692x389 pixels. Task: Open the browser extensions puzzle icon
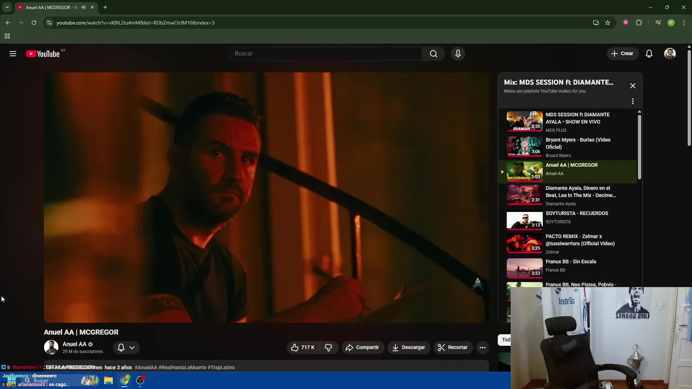click(x=638, y=23)
